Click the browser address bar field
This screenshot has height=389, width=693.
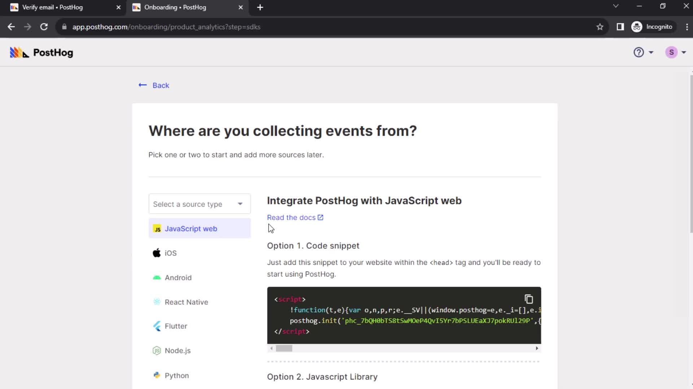(x=330, y=27)
